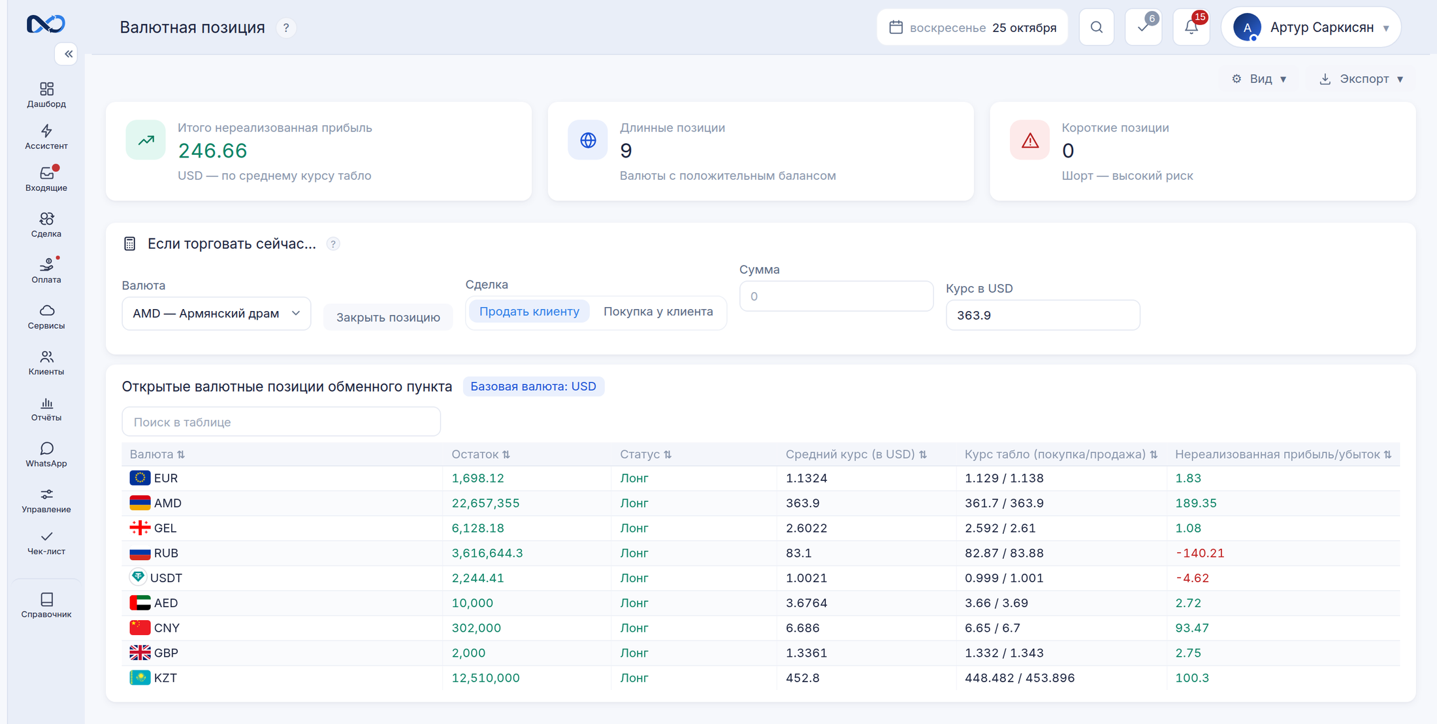The width and height of the screenshot is (1437, 724).
Task: Open notifications bell with 15 badge
Action: [1191, 27]
